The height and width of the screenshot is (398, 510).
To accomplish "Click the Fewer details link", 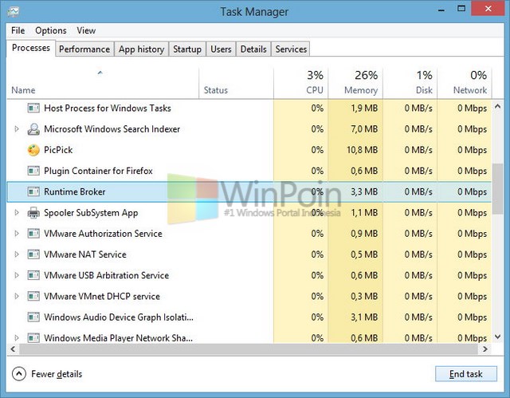I will point(57,374).
